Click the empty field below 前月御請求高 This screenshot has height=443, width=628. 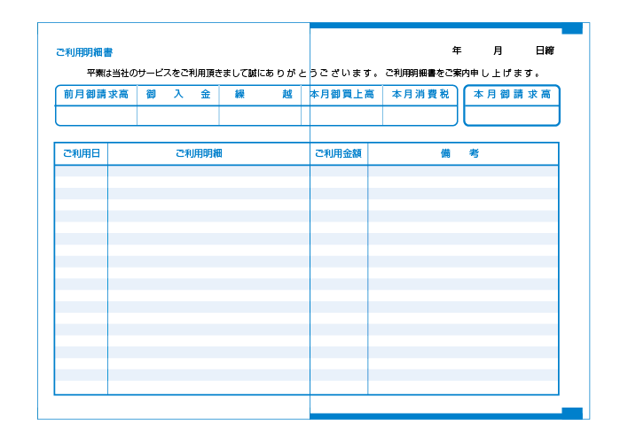(96, 115)
